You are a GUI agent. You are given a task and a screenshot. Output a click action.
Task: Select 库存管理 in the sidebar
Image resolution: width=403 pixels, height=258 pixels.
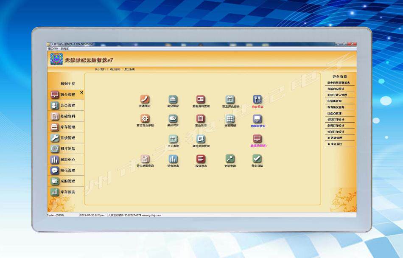pos(66,127)
